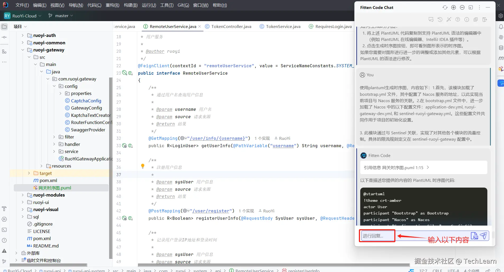Open the Terminal tool window

coord(4,230)
